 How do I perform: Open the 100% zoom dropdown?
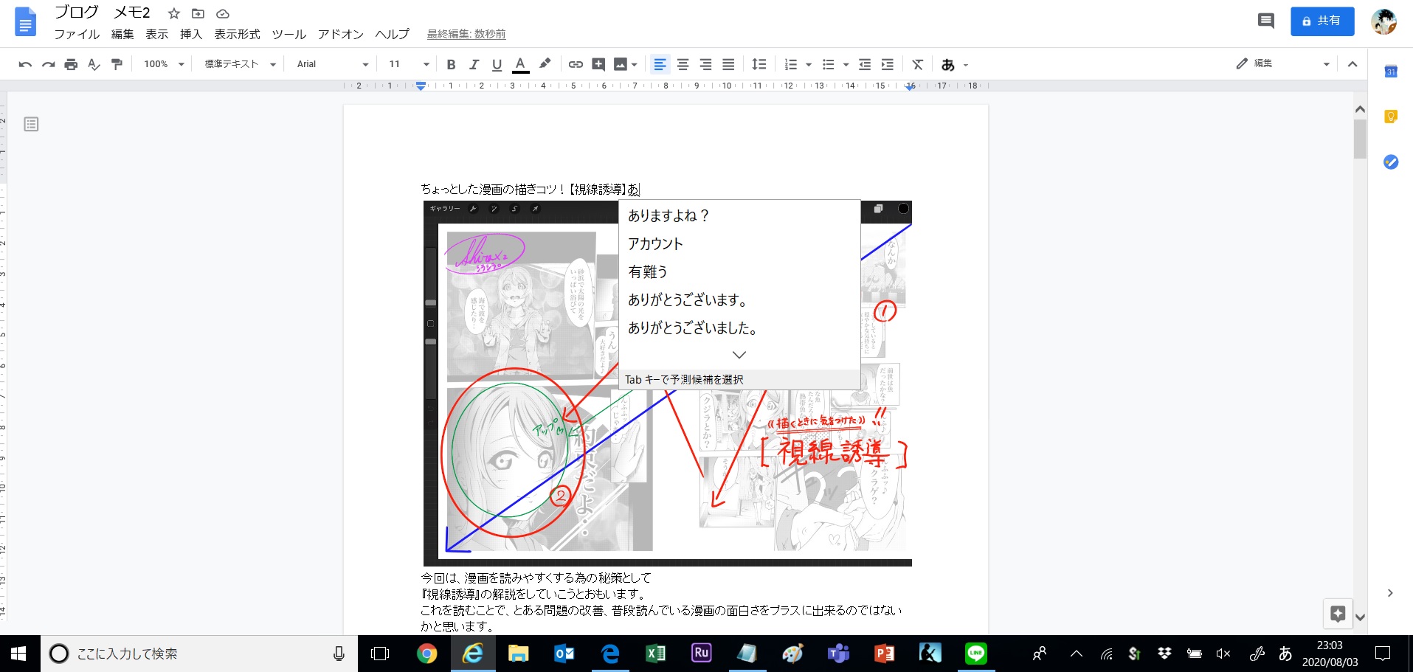(163, 64)
